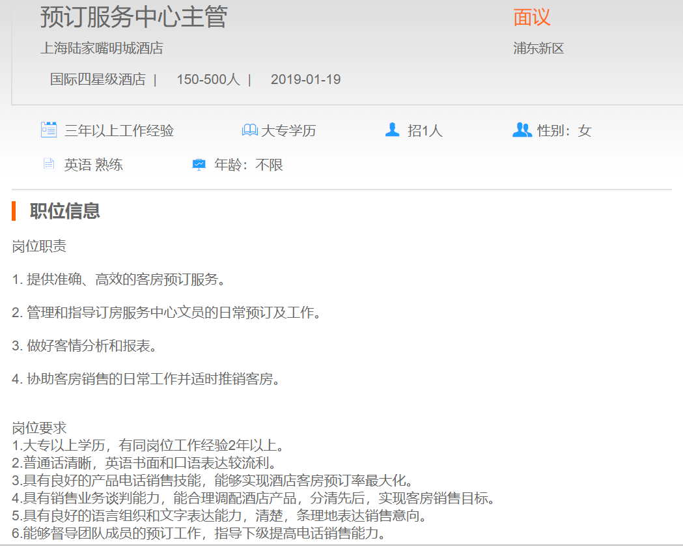The width and height of the screenshot is (683, 549).
Task: Click the 三年以上工作经验 requirement text
Action: (x=119, y=131)
